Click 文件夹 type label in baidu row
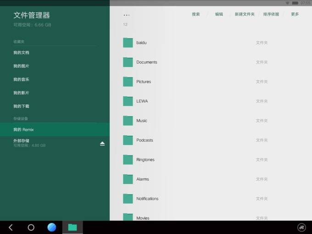The width and height of the screenshot is (312, 234). pyautogui.click(x=262, y=43)
